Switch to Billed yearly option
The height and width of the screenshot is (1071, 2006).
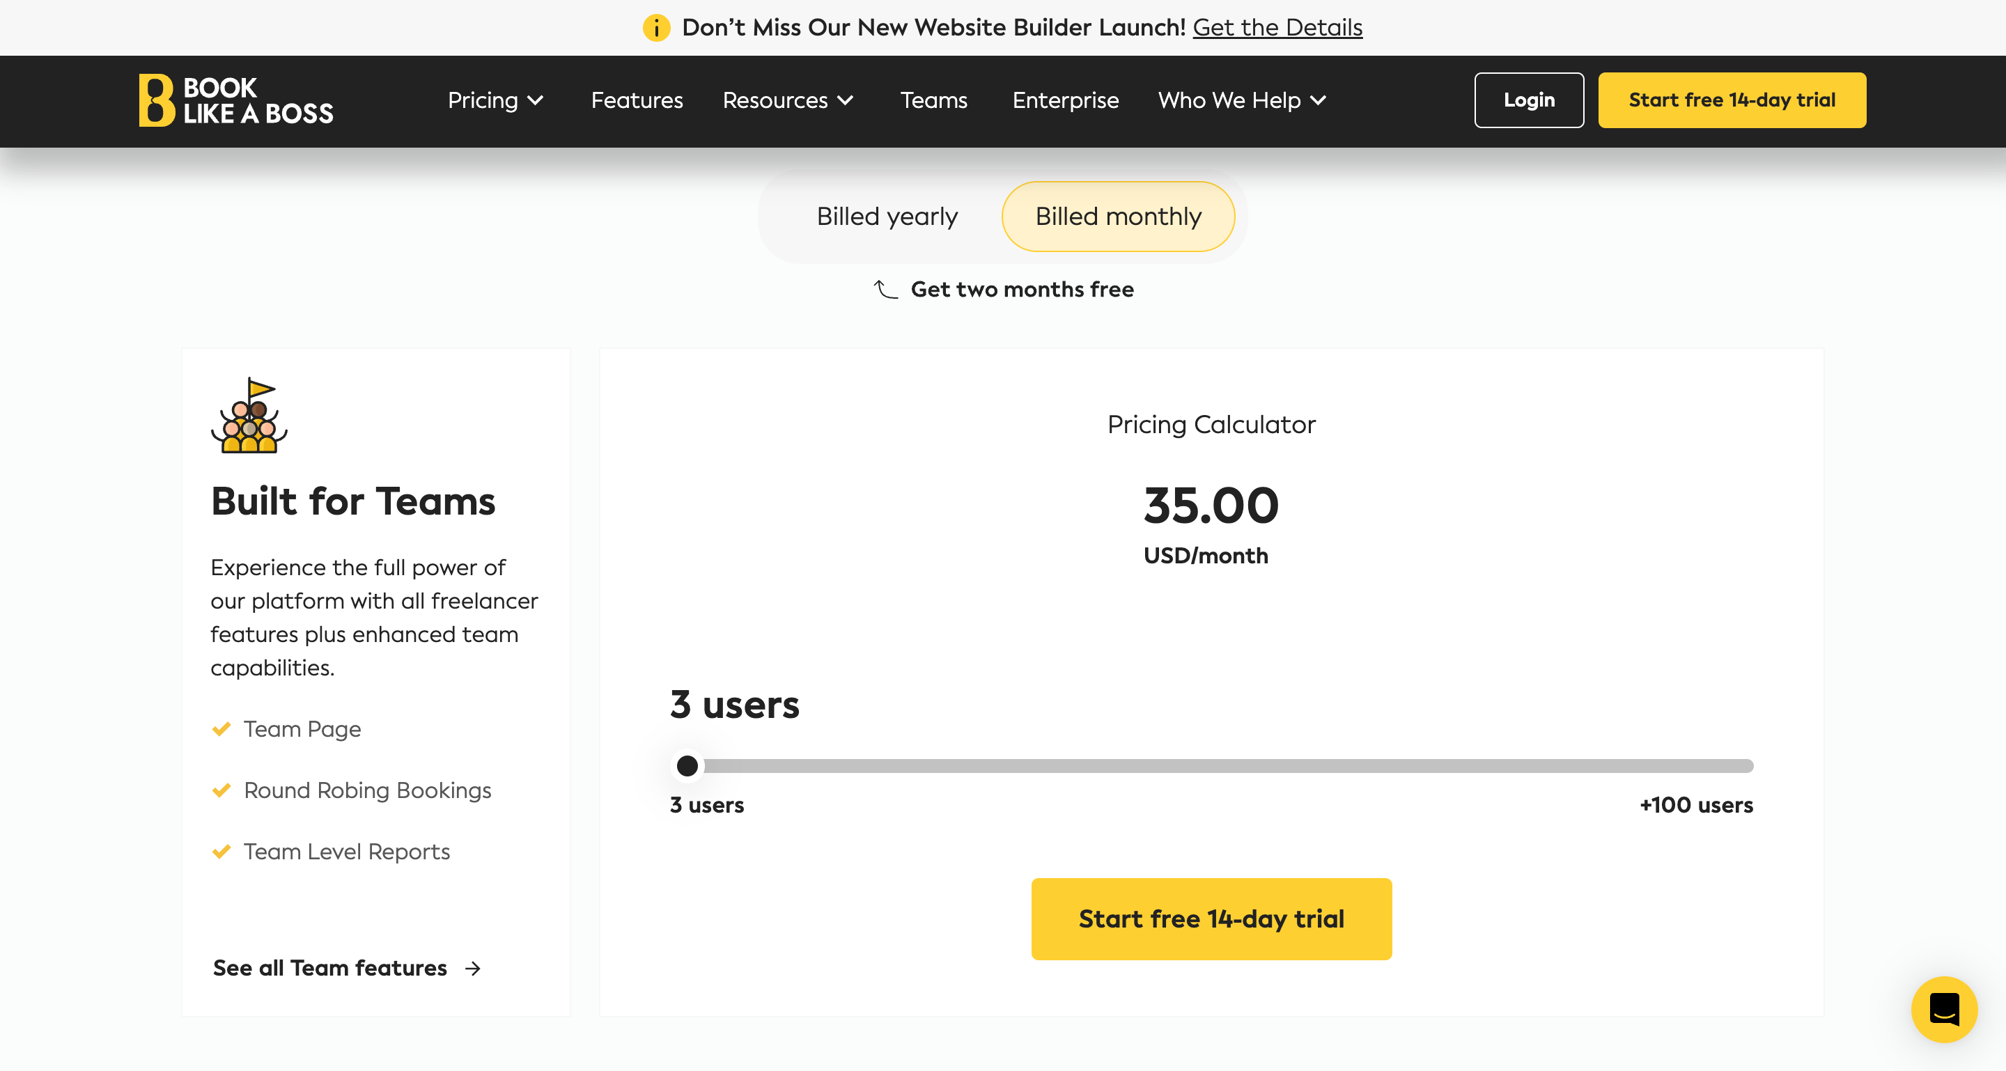(886, 217)
